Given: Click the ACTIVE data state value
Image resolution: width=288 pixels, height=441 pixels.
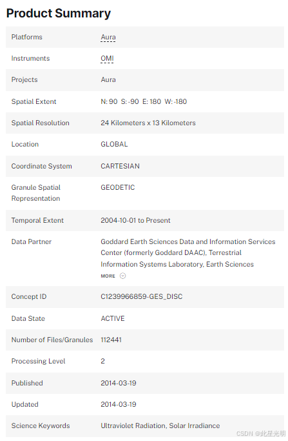Looking at the screenshot, I should coord(113,319).
